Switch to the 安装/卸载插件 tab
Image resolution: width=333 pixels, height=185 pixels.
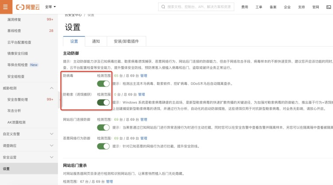[x=126, y=41]
